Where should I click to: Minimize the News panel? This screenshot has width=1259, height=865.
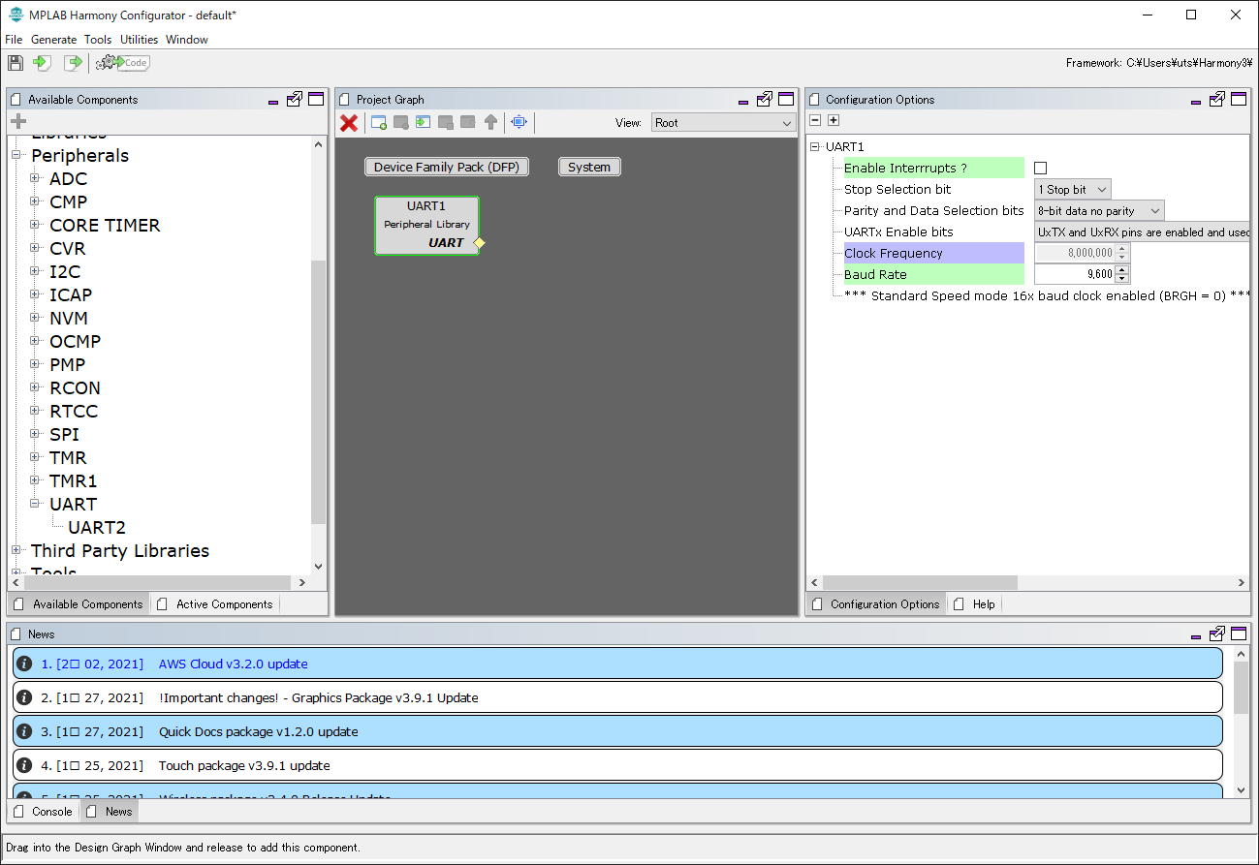pos(1196,635)
